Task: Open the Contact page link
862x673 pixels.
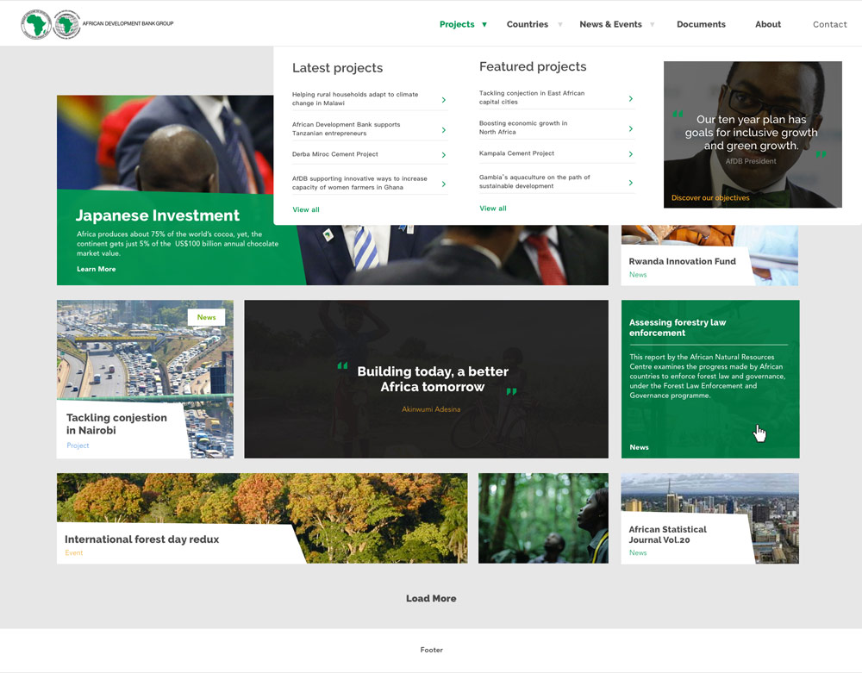Action: pos(829,25)
